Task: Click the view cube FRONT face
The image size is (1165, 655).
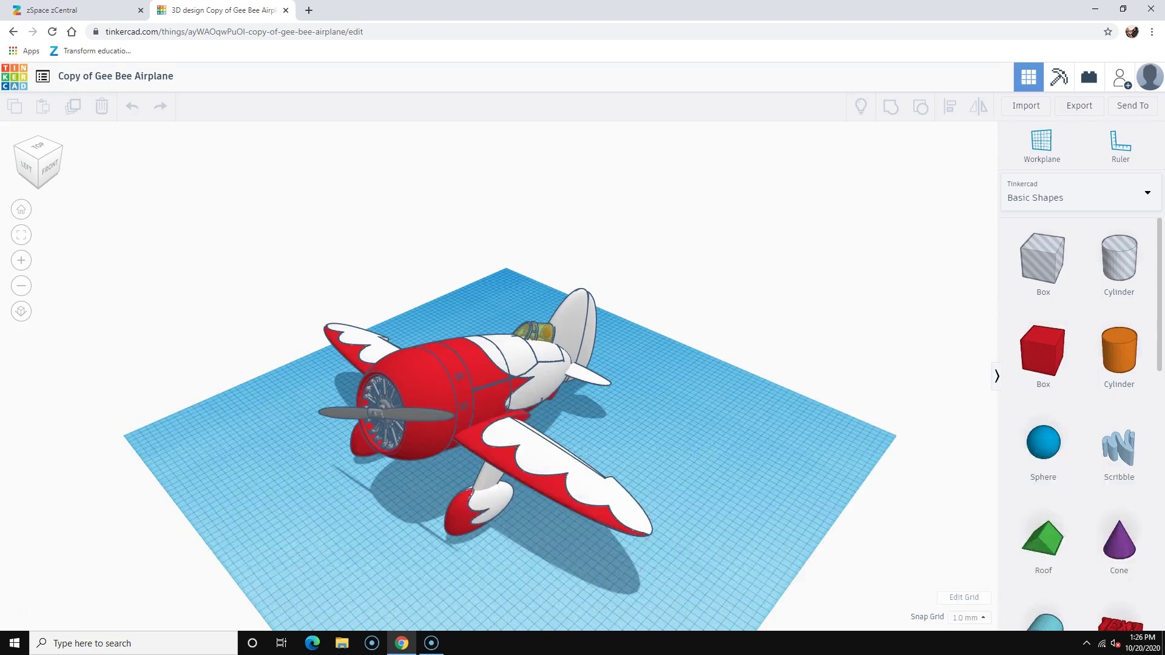Action: coord(49,167)
